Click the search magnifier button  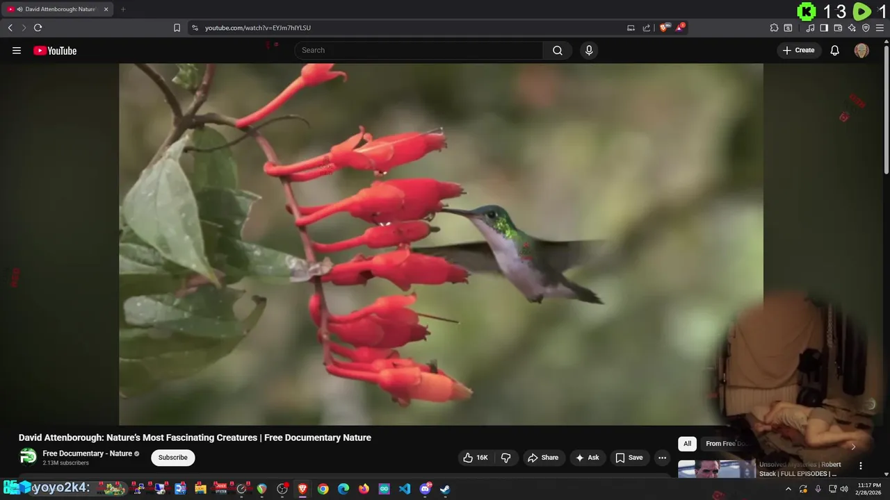[558, 50]
